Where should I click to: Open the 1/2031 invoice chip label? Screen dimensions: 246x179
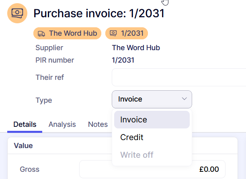point(132,33)
